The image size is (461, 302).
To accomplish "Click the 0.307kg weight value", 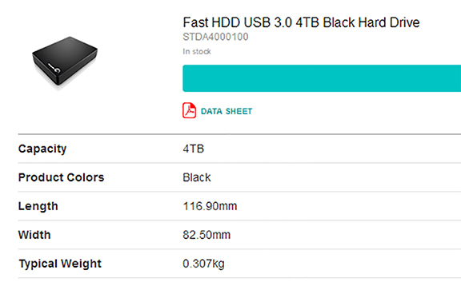I will [x=203, y=264].
